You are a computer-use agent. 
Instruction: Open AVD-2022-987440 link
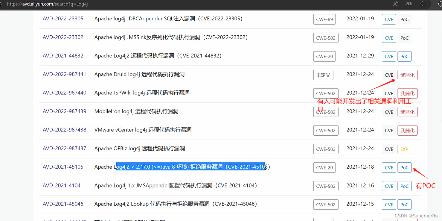[x=64, y=93]
